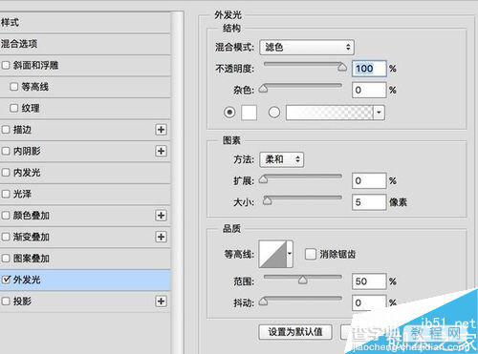Viewport: 478px width, 354px height.
Task: Add another Gradient Overlay (渐变叠加) with plus icon
Action: [161, 237]
